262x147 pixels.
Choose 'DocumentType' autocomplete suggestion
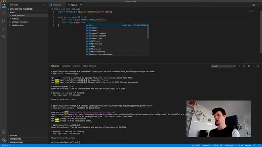pyautogui.click(x=117, y=38)
